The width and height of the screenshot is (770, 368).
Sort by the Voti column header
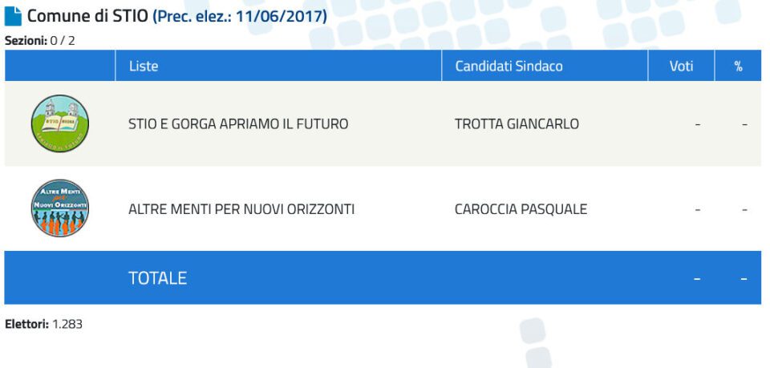pyautogui.click(x=681, y=66)
